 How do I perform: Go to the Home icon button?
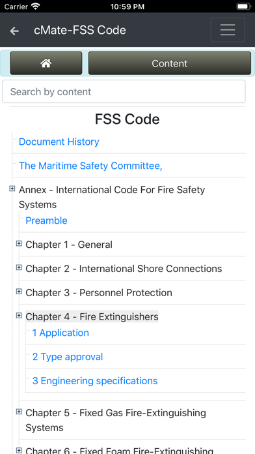46,63
